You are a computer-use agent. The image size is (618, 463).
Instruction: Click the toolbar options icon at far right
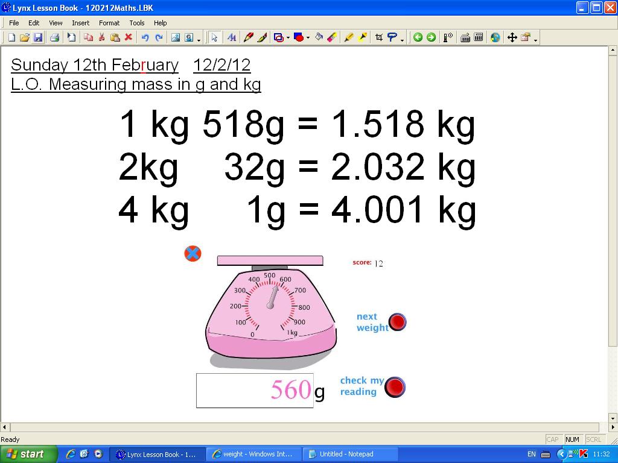click(526, 37)
